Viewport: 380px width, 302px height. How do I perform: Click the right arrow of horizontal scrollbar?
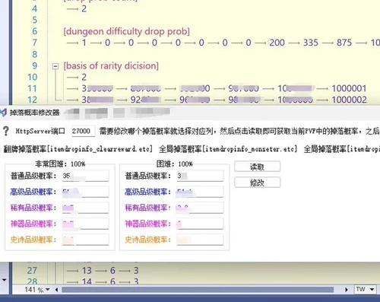346,290
